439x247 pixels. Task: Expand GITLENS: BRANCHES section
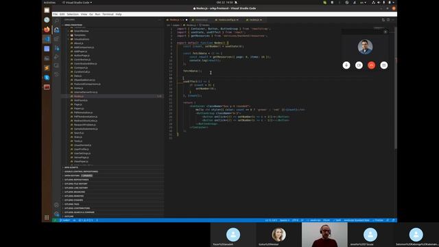[112, 192]
